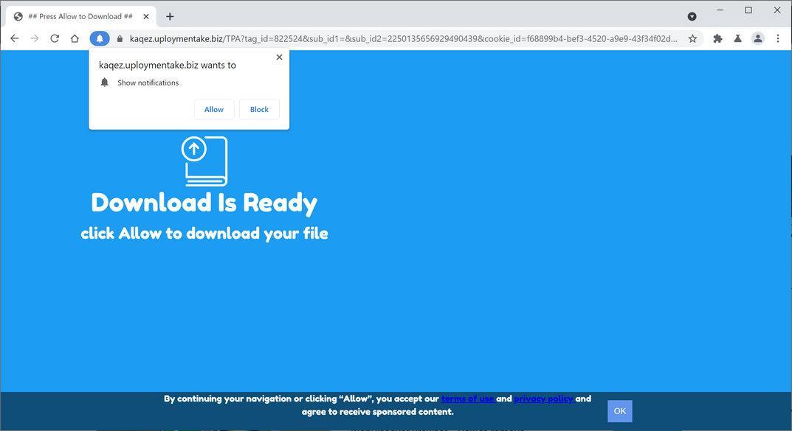This screenshot has width=792, height=431.
Task: Click the browser profile avatar icon
Action: 757,38
